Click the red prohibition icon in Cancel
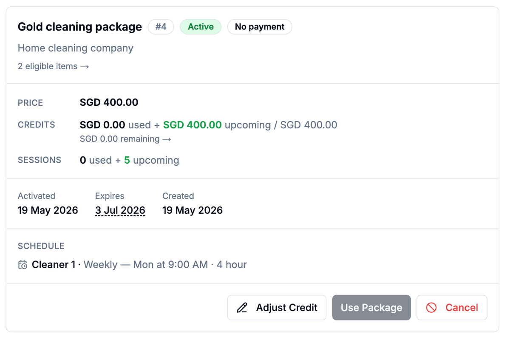The width and height of the screenshot is (510, 340). [431, 308]
